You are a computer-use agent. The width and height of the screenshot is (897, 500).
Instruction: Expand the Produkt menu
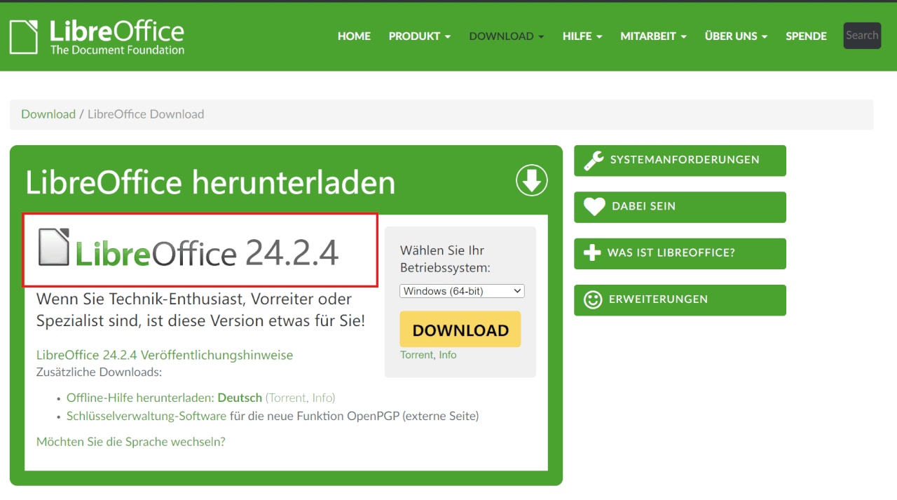[419, 36]
